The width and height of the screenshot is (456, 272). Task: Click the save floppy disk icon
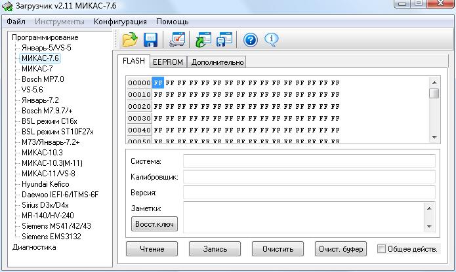(150, 40)
